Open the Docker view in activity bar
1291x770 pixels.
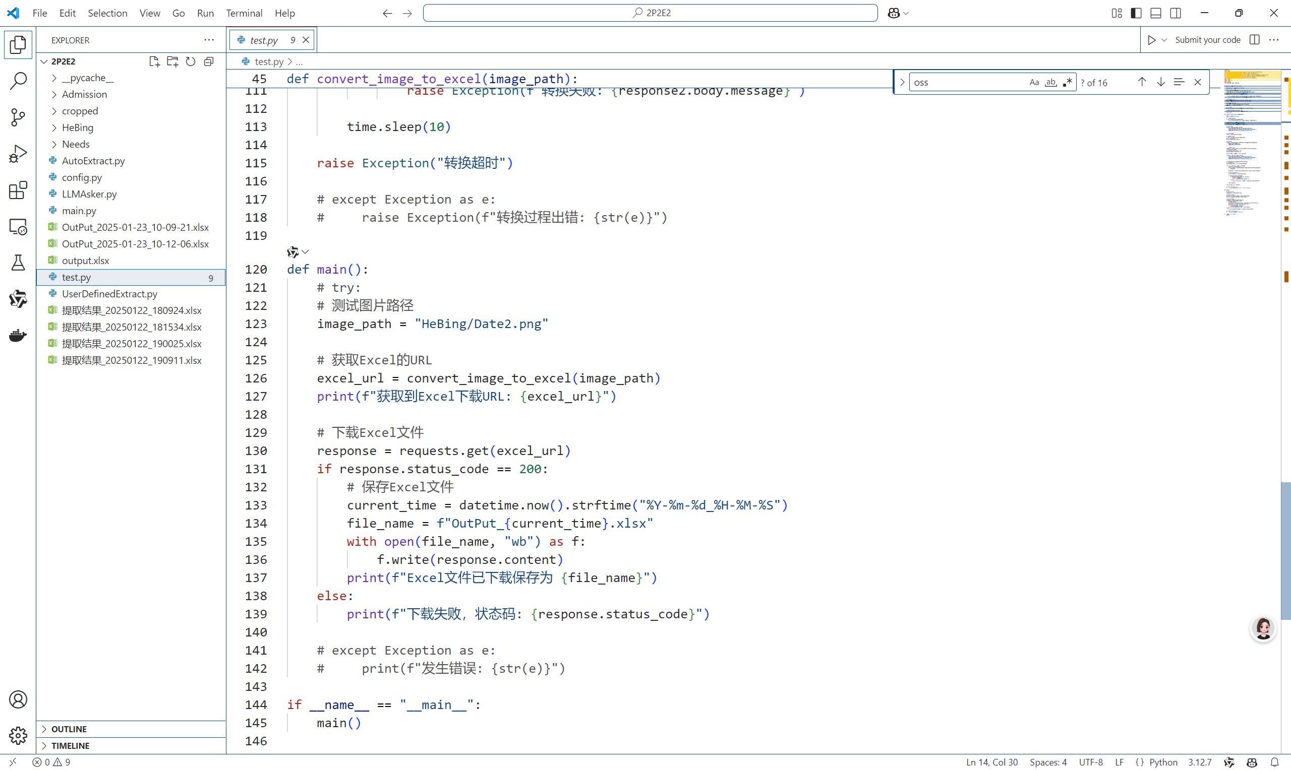tap(18, 335)
